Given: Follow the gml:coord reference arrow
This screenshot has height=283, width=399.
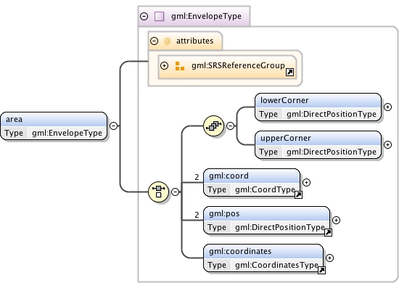Looking at the screenshot, I should coord(298,195).
